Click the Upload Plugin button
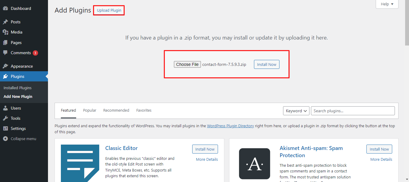This screenshot has width=409, height=182. coord(109,10)
